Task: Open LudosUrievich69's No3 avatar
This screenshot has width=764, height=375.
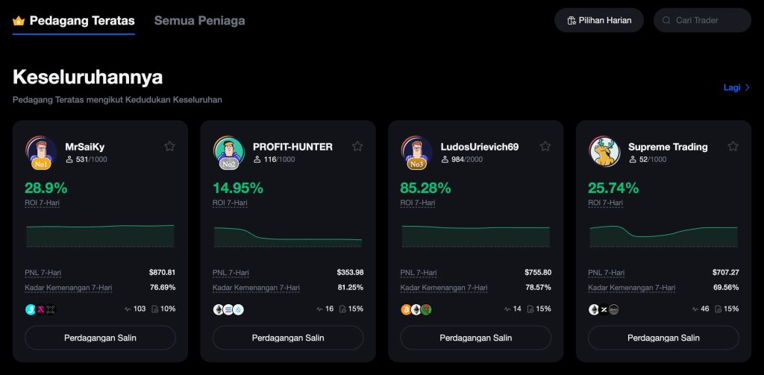Action: (417, 151)
